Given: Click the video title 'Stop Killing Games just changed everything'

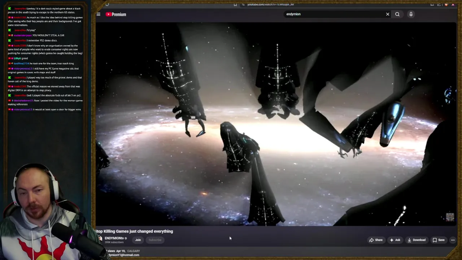Looking at the screenshot, I should pos(134,231).
